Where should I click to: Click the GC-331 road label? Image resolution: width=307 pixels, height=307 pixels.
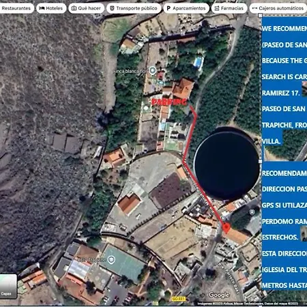point(179,299)
